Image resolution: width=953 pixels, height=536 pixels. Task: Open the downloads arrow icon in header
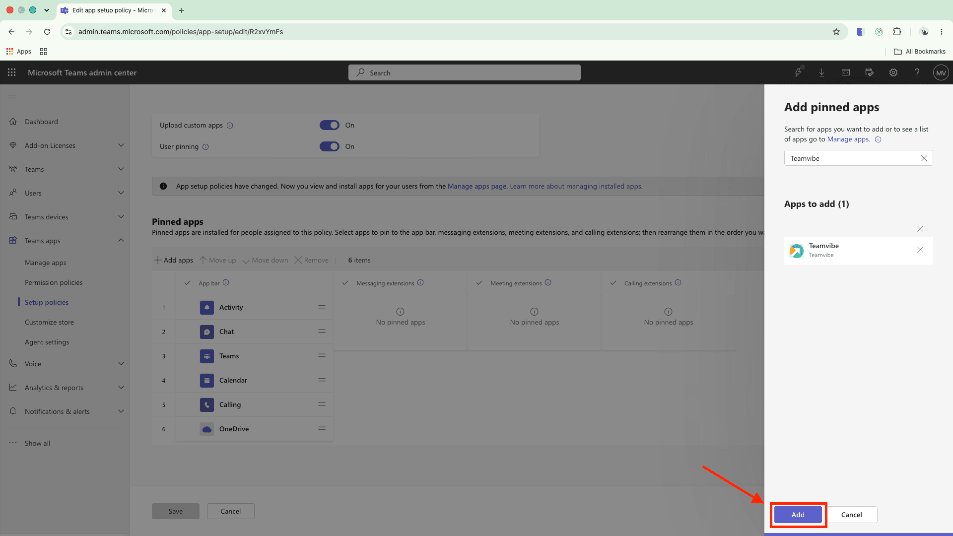coord(822,72)
